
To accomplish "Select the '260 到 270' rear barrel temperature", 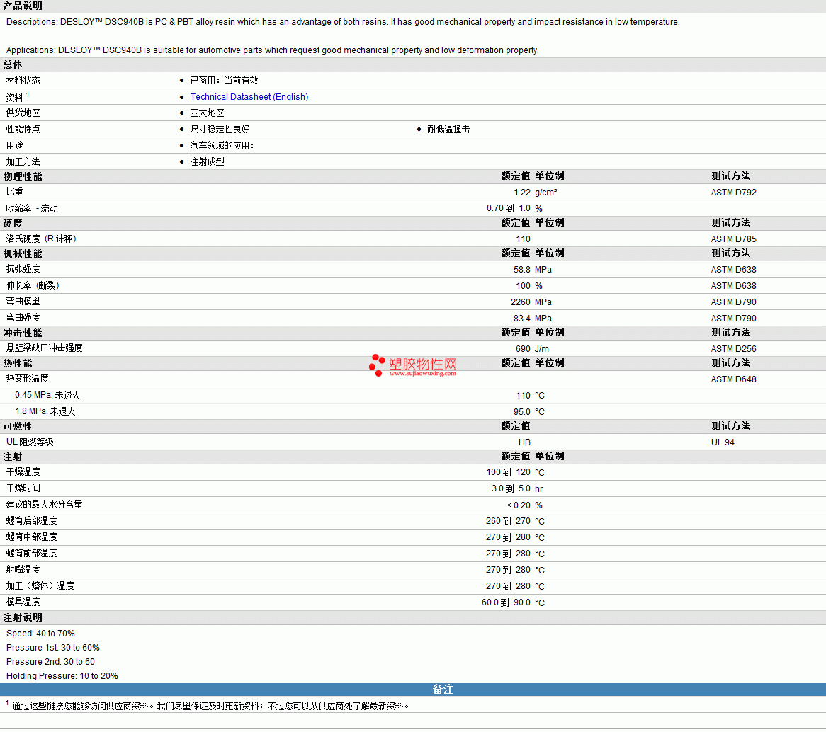I will pyautogui.click(x=508, y=521).
